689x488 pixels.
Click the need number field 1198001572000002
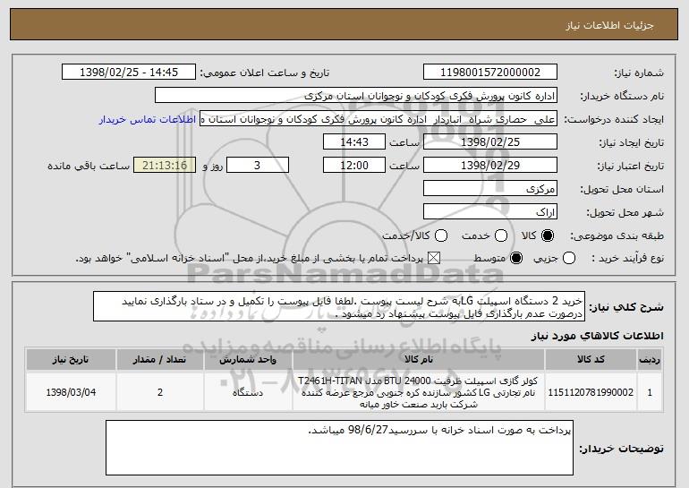[490, 73]
